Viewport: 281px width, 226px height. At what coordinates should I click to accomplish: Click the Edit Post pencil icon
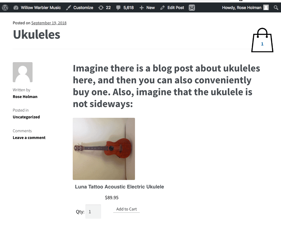coord(162,8)
